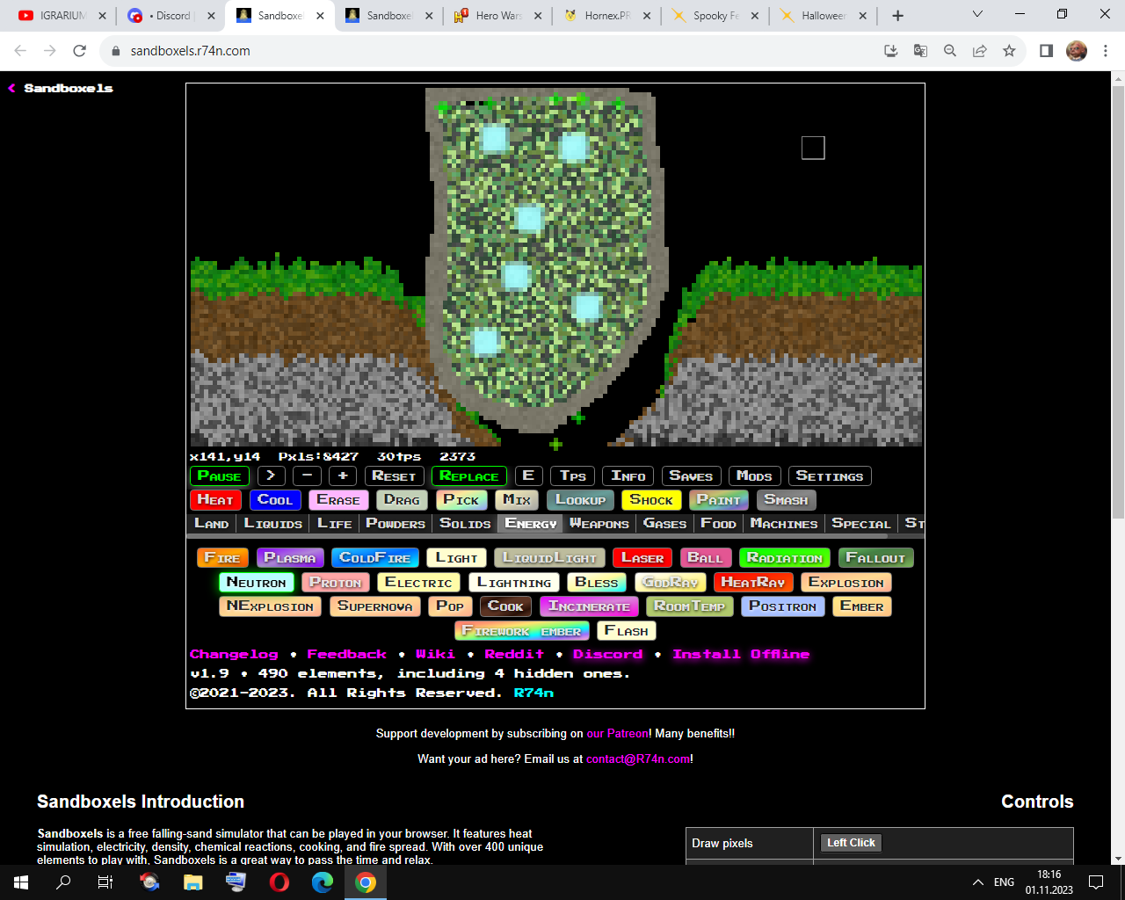Click the share page icon in address bar

[979, 51]
